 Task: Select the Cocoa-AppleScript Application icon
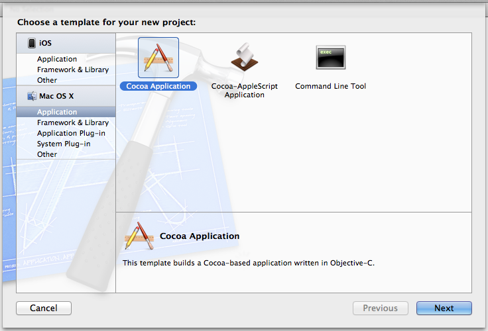[244, 57]
